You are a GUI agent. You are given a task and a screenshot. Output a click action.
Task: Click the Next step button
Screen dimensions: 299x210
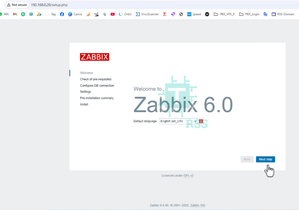click(265, 159)
